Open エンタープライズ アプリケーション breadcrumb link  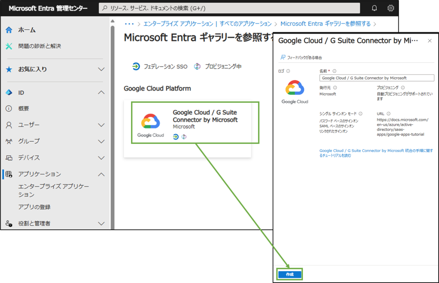point(207,24)
